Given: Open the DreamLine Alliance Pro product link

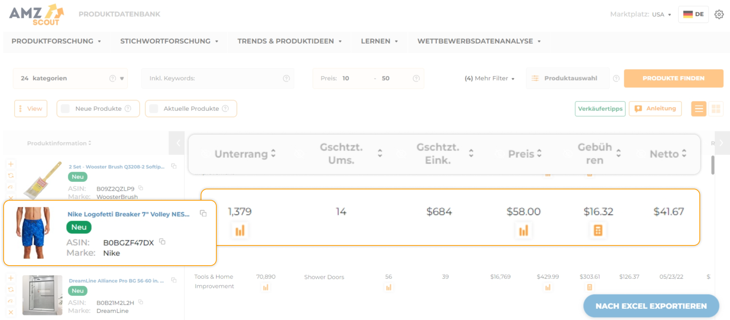Looking at the screenshot, I should 116,281.
